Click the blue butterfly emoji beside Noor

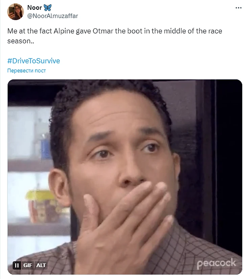click(48, 7)
